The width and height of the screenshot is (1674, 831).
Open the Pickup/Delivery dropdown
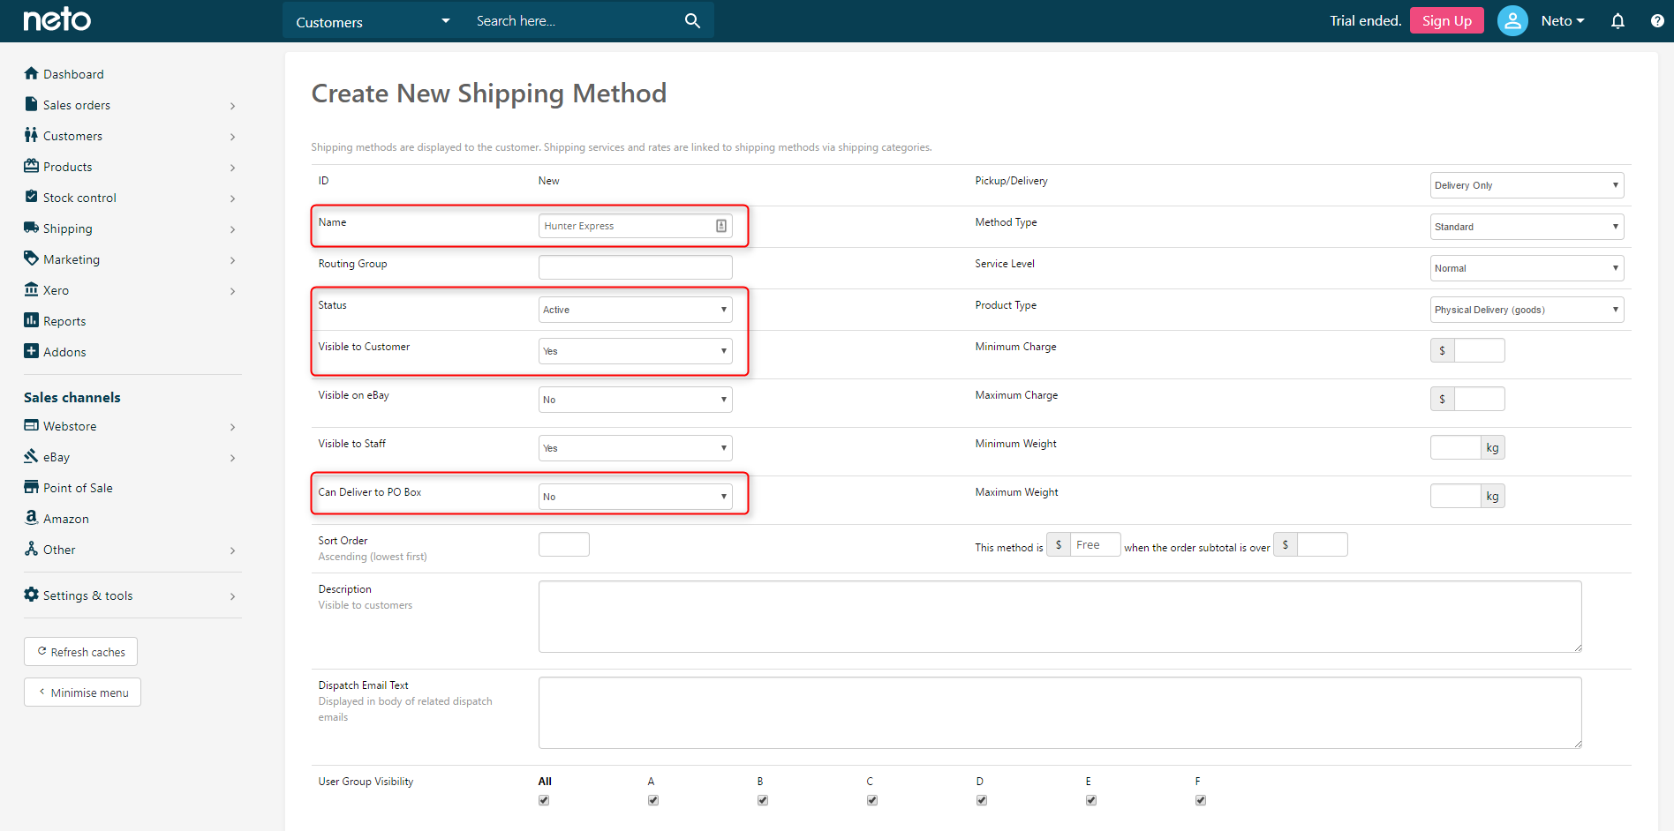(1527, 185)
